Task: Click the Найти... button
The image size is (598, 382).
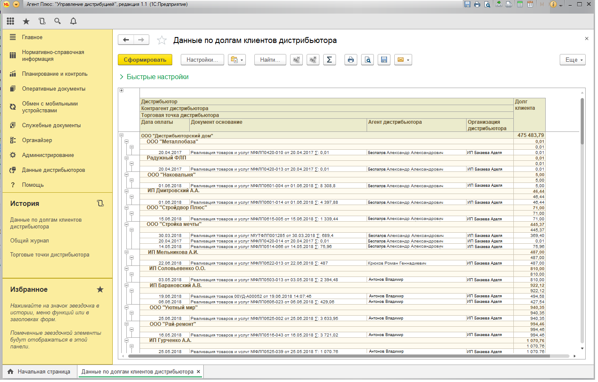Action: point(270,60)
